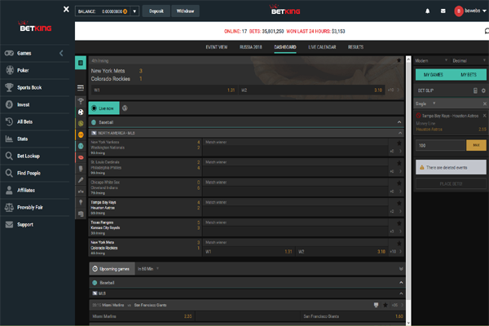Bet on San Francisco Giants at 1.60
The height and width of the screenshot is (326, 489).
[353, 316]
